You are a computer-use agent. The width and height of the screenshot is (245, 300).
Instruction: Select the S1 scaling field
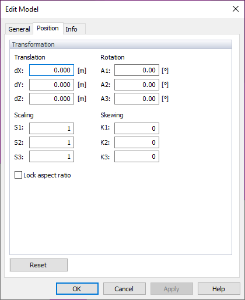[51, 128]
